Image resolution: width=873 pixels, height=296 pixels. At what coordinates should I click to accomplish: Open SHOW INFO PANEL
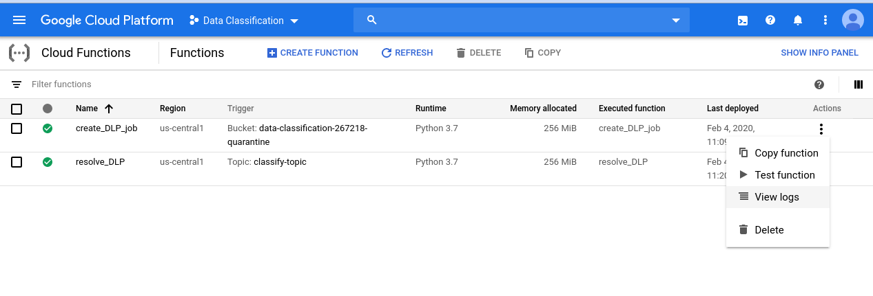point(819,53)
